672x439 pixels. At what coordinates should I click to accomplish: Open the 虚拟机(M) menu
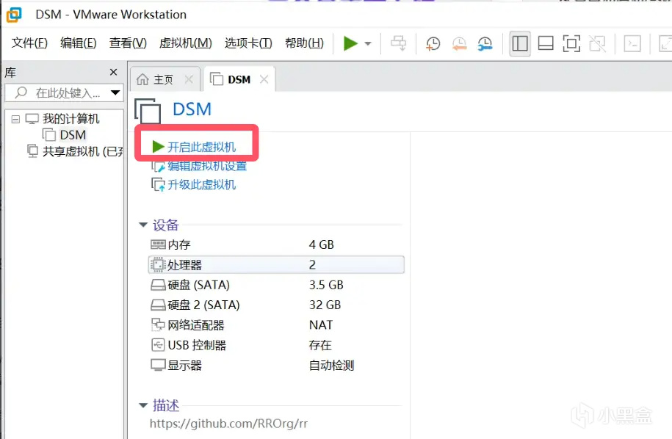pyautogui.click(x=185, y=43)
